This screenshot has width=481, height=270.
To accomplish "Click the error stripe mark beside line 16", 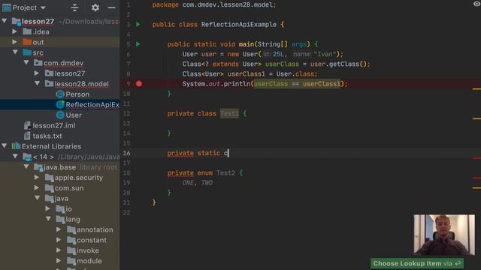I will click(x=476, y=158).
